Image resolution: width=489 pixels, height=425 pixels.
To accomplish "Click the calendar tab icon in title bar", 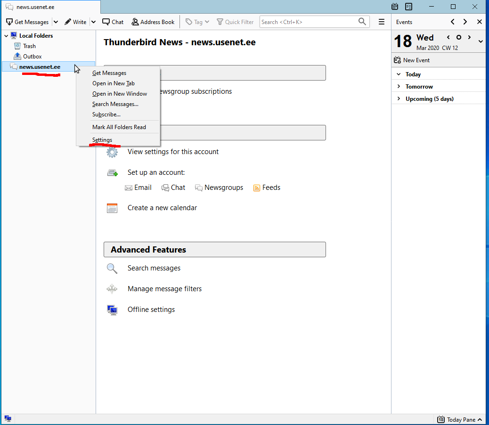I will (395, 7).
